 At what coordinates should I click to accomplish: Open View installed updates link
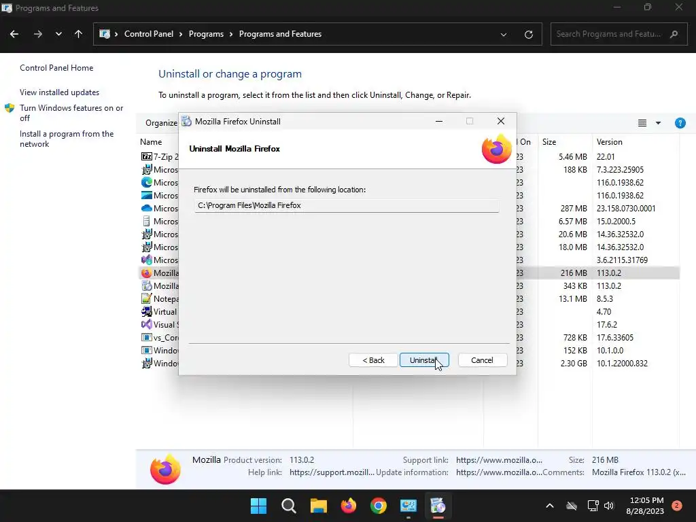(60, 92)
